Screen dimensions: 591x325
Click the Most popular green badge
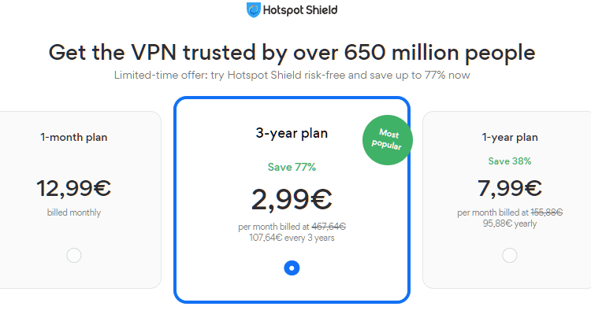tap(388, 140)
